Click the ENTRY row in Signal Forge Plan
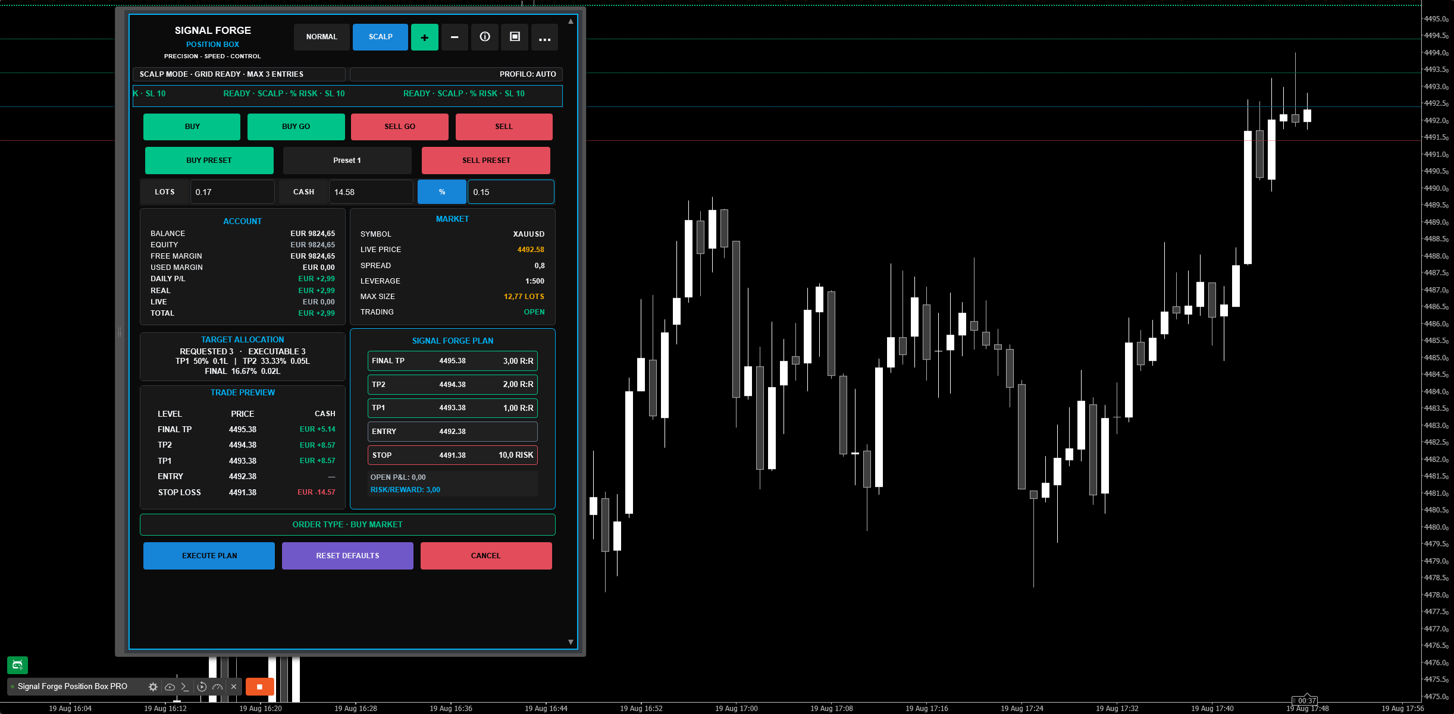This screenshot has width=1454, height=714. click(453, 432)
